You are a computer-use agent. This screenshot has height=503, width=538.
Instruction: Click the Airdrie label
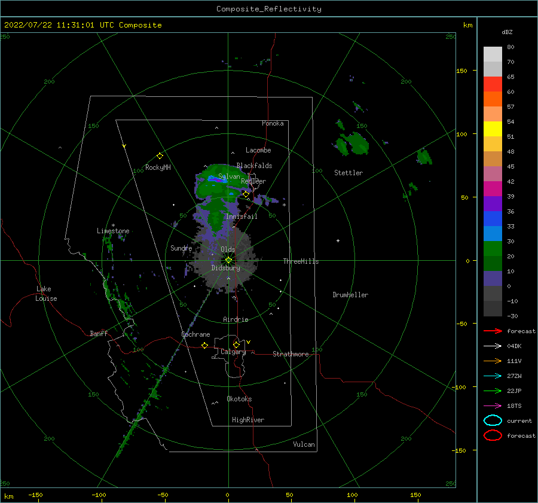pyautogui.click(x=236, y=319)
